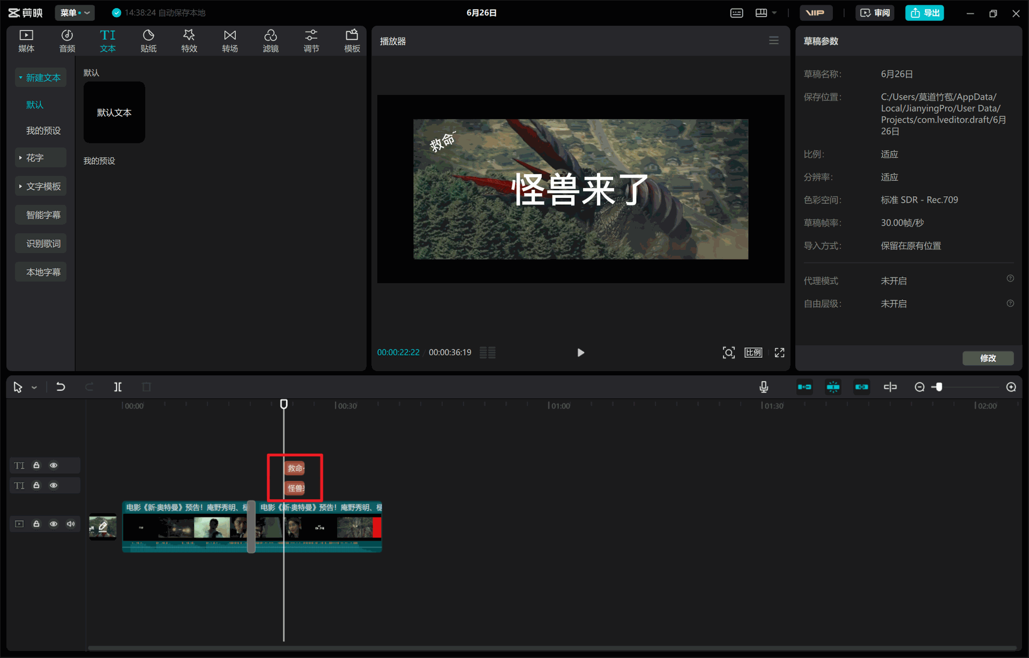Open the layout switcher icon
The width and height of the screenshot is (1029, 658).
coord(761,13)
